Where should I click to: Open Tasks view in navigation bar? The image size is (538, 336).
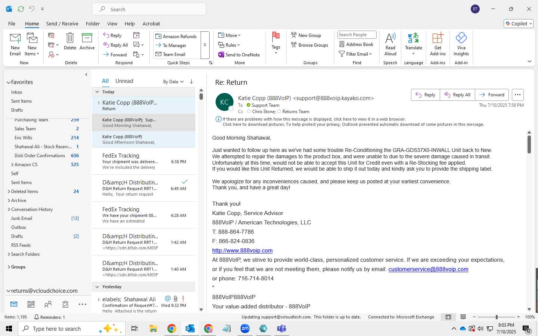(x=65, y=305)
